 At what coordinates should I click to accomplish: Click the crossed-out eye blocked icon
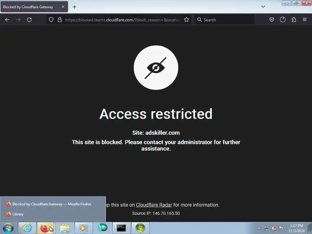coord(156,68)
